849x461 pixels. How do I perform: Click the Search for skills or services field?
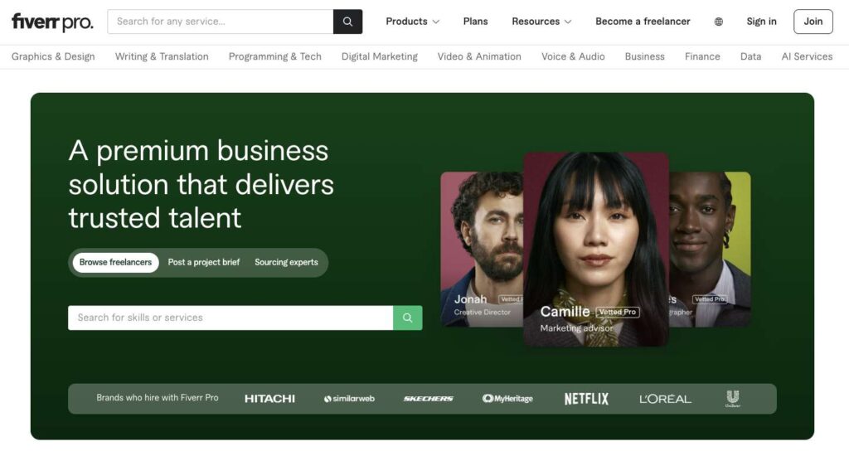[x=230, y=318]
